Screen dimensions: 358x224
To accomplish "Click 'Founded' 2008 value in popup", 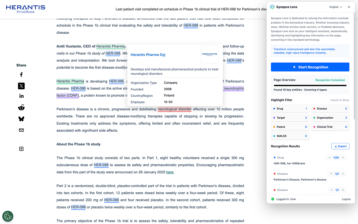I will click(x=168, y=89).
